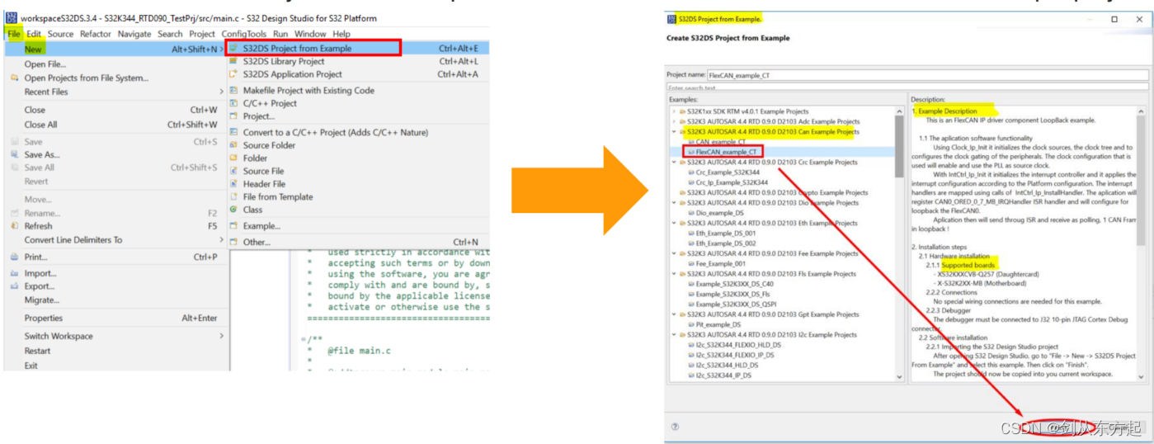Click the Header File icon
This screenshot has height=444, width=1154.
[234, 184]
